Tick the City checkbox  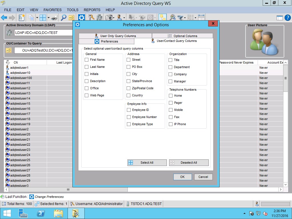pos(129,74)
